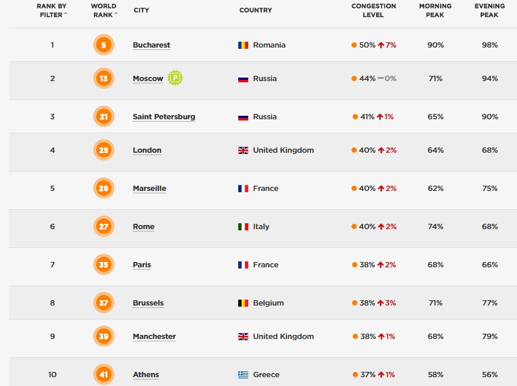Open the Manchester city link
Screen dimensions: 517x386
point(154,337)
